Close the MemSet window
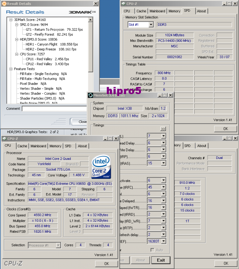Viewport: 239px width, 269px height. (x=170, y=95)
